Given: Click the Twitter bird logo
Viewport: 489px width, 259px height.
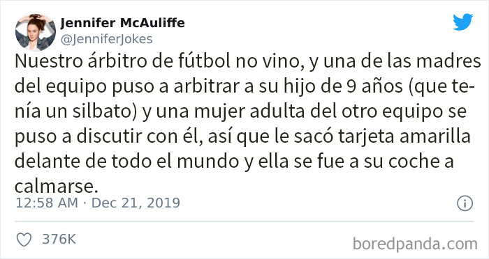Looking at the screenshot, I should point(462,22).
